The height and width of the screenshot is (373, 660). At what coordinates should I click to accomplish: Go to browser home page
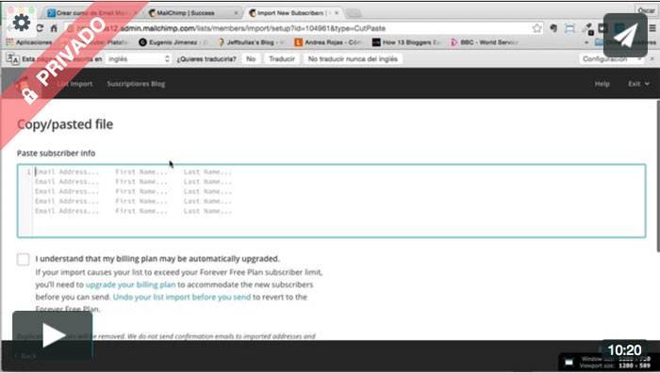tap(54, 28)
